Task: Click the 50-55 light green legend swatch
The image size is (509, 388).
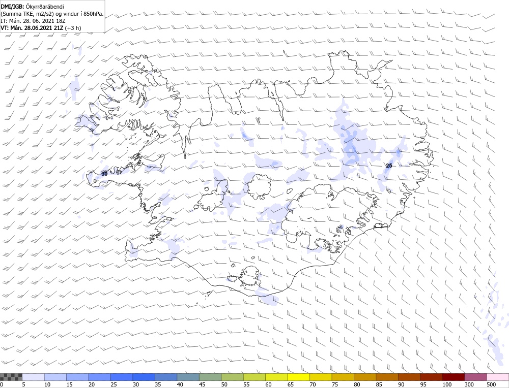Action: 232,377
